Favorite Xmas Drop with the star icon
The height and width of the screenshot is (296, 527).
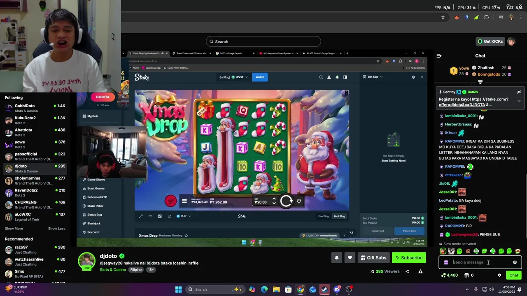coord(186,236)
